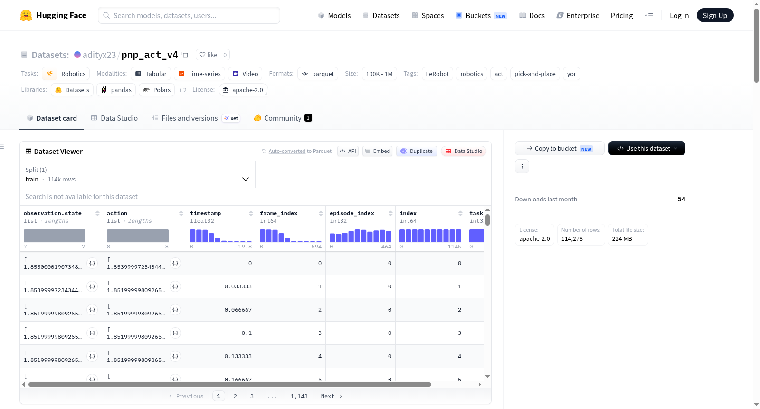760x409 pixels.
Task: Click the Sign Up button
Action: (x=715, y=15)
